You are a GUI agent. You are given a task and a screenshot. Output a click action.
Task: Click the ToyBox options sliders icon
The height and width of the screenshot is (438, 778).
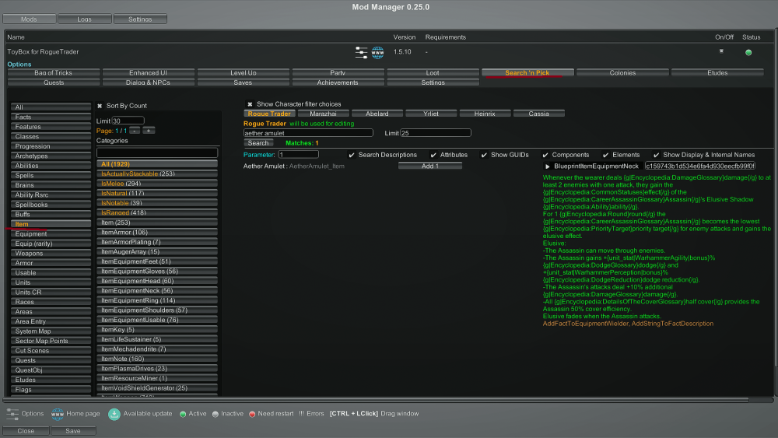[361, 52]
